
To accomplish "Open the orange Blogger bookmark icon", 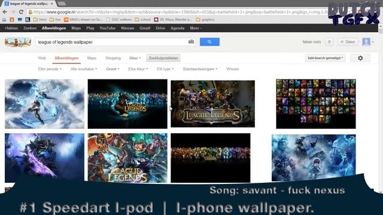I will (x=12, y=20).
